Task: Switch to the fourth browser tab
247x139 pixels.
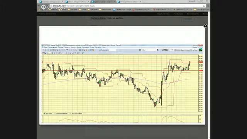Action: 129,2
